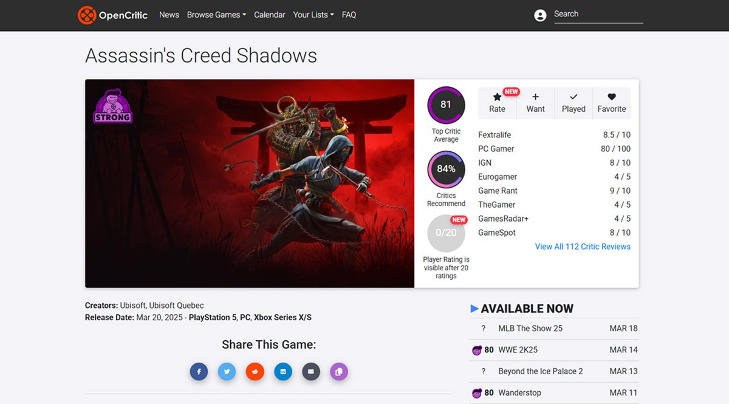Viewport: 729px width, 404px height.
Task: Click the 84% Critics Recommend circle
Action: [x=446, y=169]
